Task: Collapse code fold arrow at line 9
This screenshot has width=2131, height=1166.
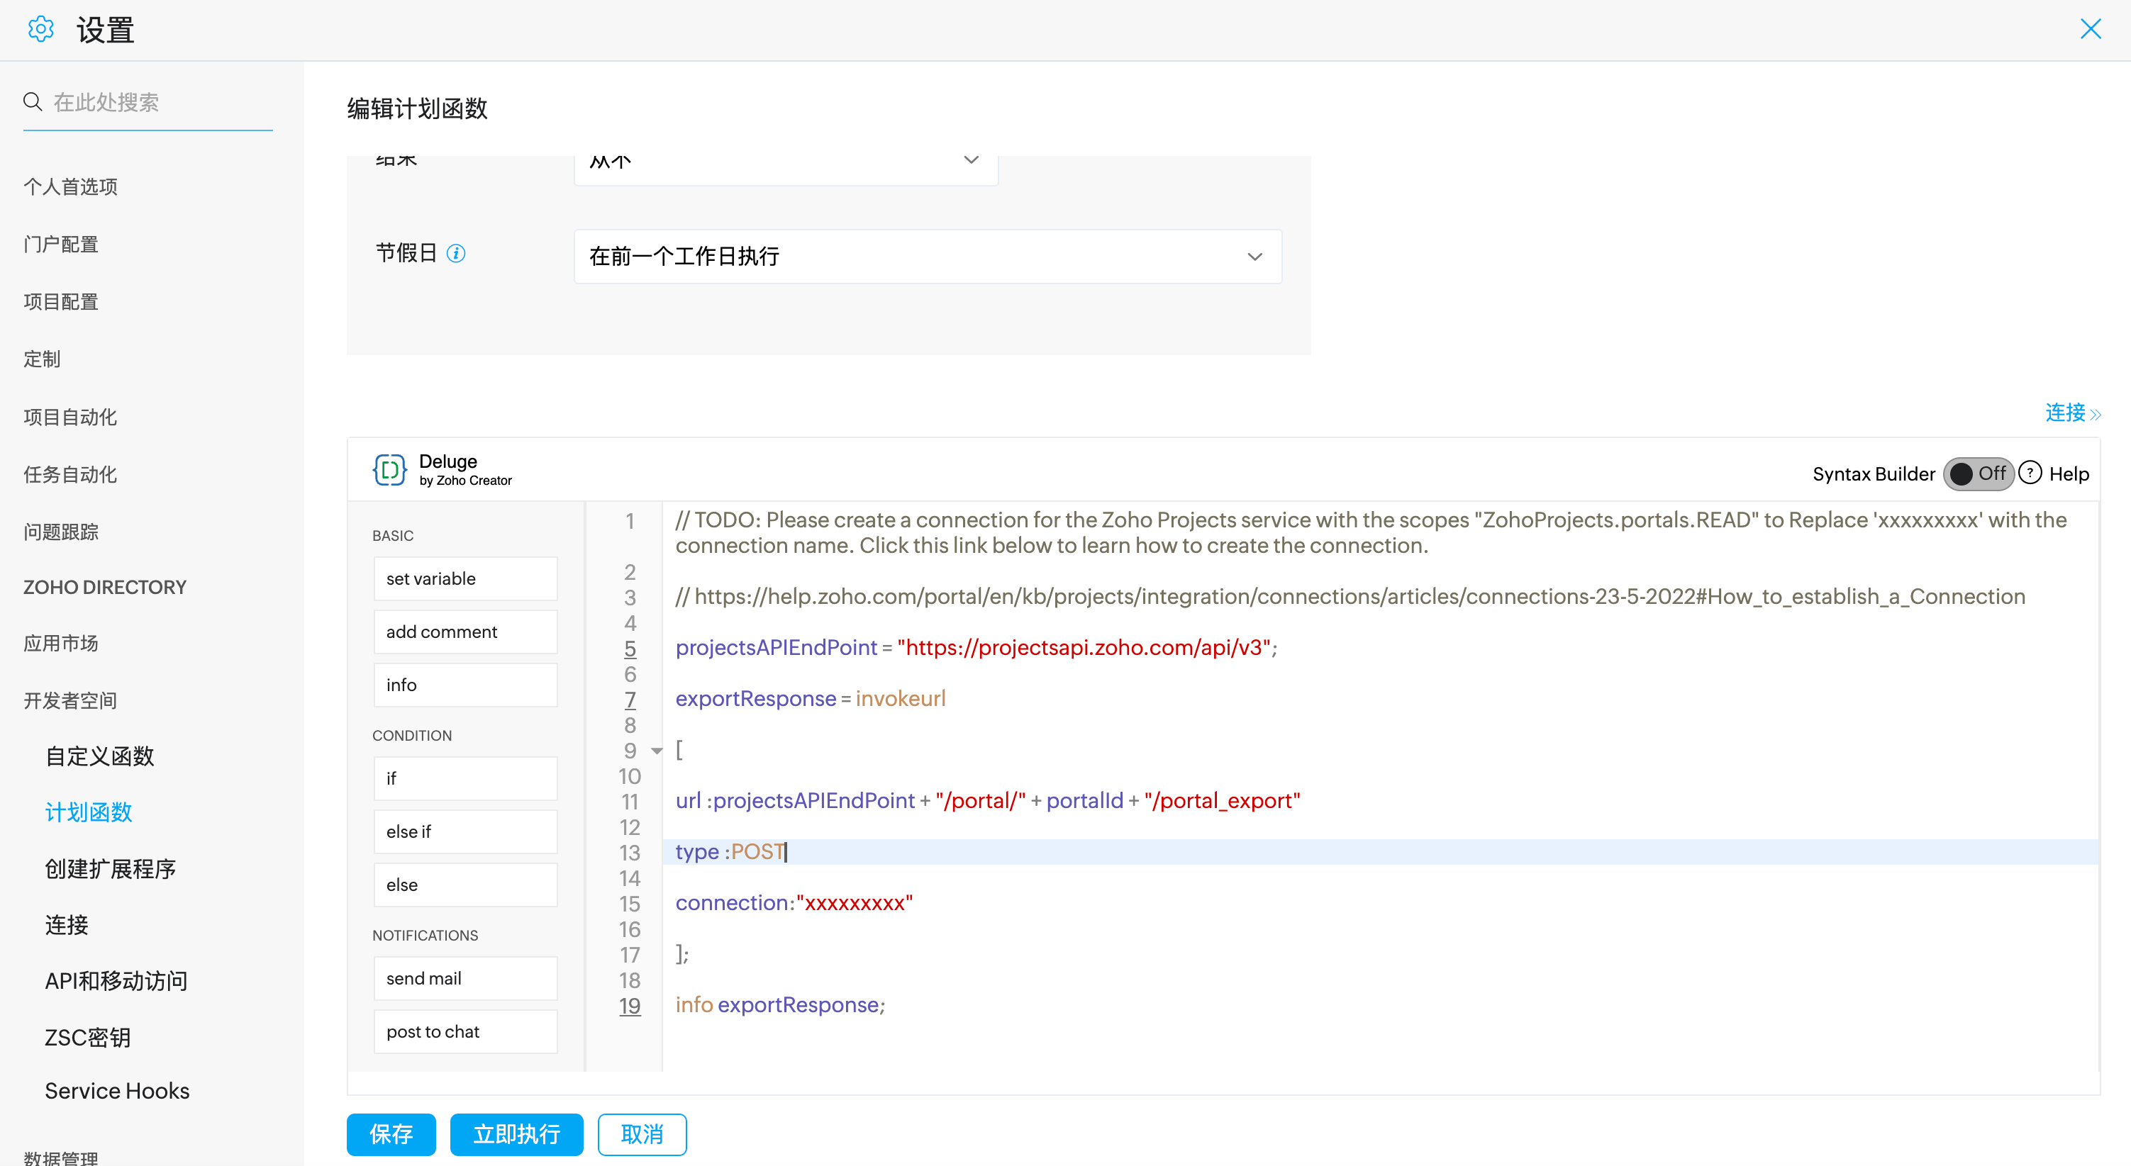Action: 657,751
